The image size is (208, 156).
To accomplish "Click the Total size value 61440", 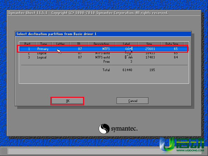I will (x=127, y=70).
